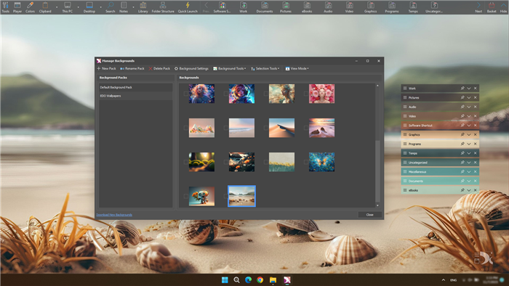Click the Close button in dialog
This screenshot has width=509, height=286.
point(369,215)
